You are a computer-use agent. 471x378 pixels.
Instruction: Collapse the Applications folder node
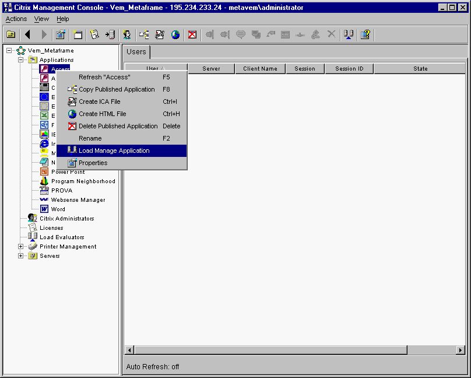(21, 60)
